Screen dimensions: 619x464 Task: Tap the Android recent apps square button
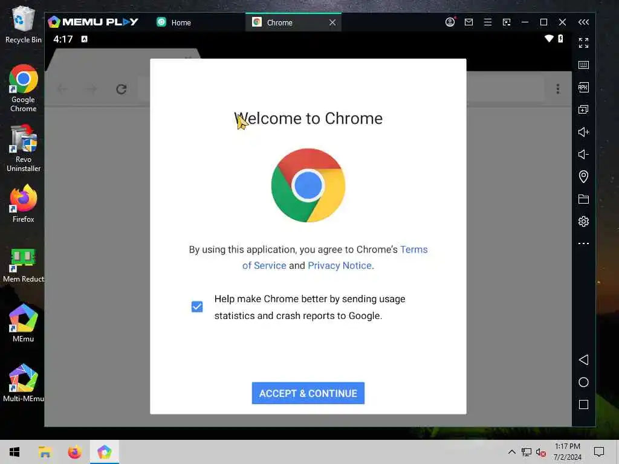pyautogui.click(x=583, y=404)
